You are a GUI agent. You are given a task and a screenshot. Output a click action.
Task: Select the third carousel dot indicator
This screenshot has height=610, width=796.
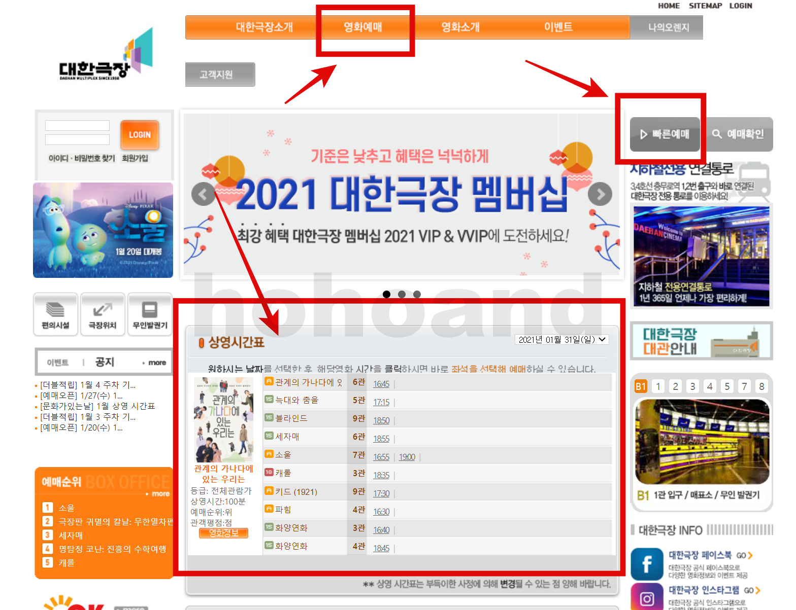[x=417, y=294]
